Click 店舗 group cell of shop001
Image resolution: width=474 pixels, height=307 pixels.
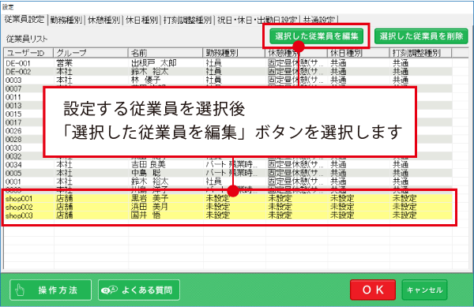65,198
